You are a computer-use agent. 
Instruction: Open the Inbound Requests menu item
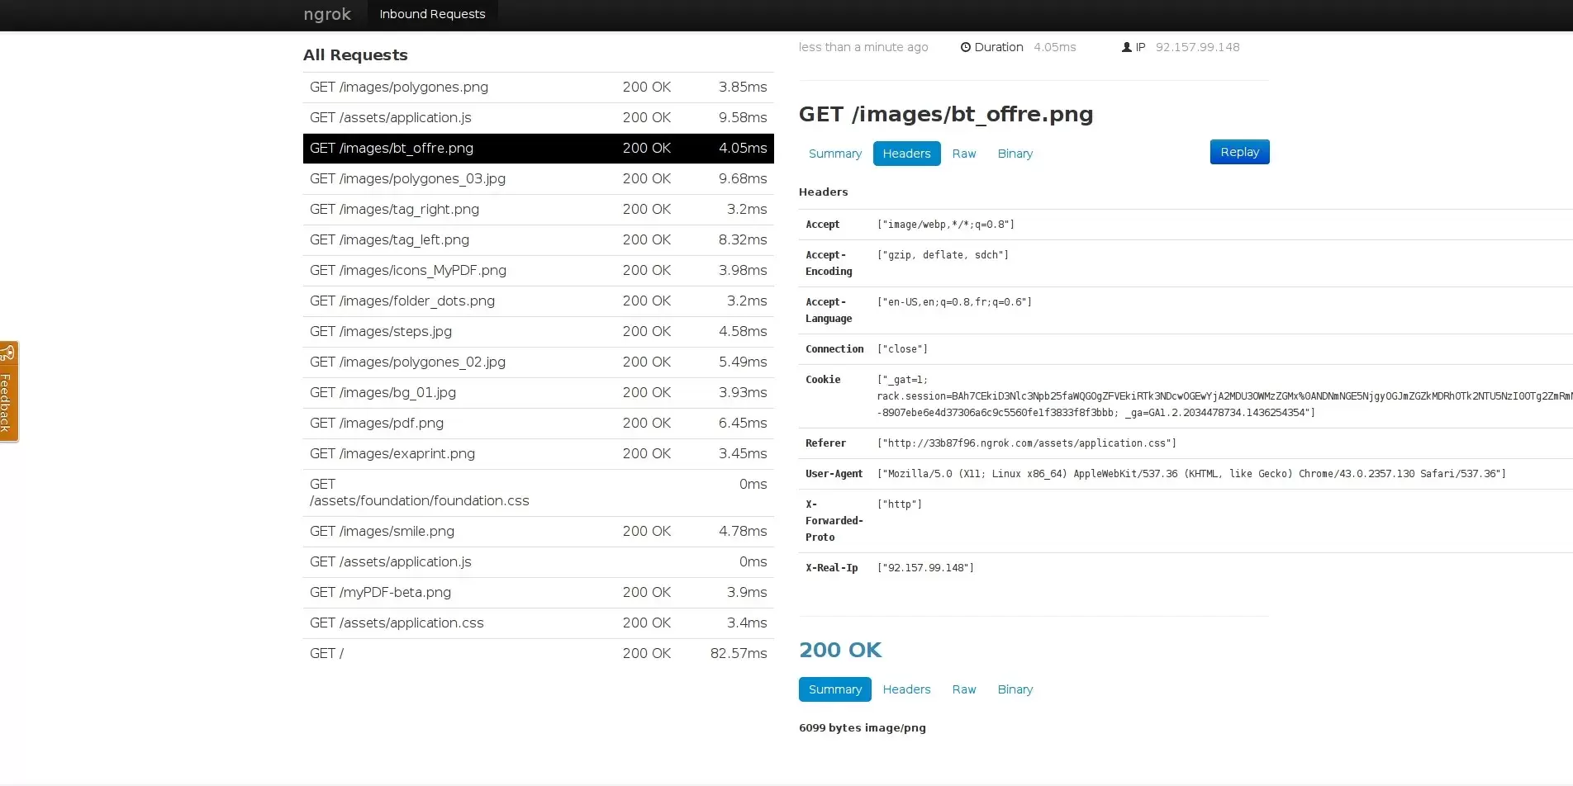pyautogui.click(x=431, y=14)
